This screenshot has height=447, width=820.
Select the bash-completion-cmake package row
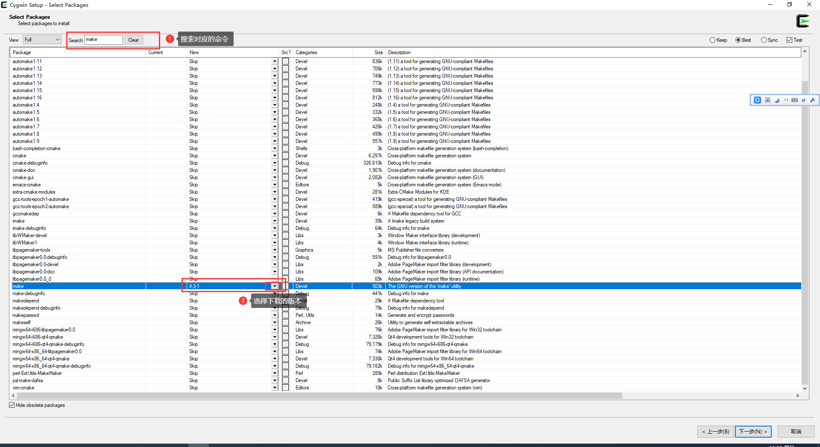pos(406,148)
